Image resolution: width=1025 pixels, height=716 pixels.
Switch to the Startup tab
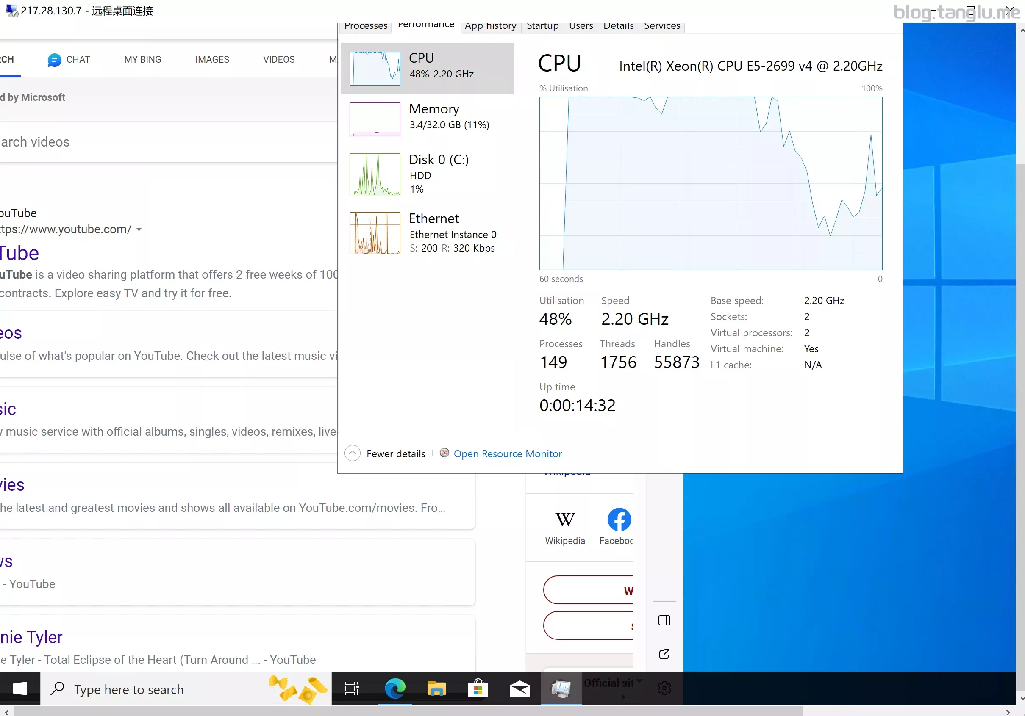542,26
